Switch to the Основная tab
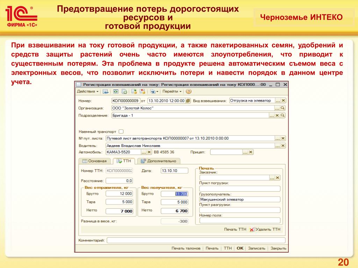This screenshot has height=268, width=358. coord(94,161)
